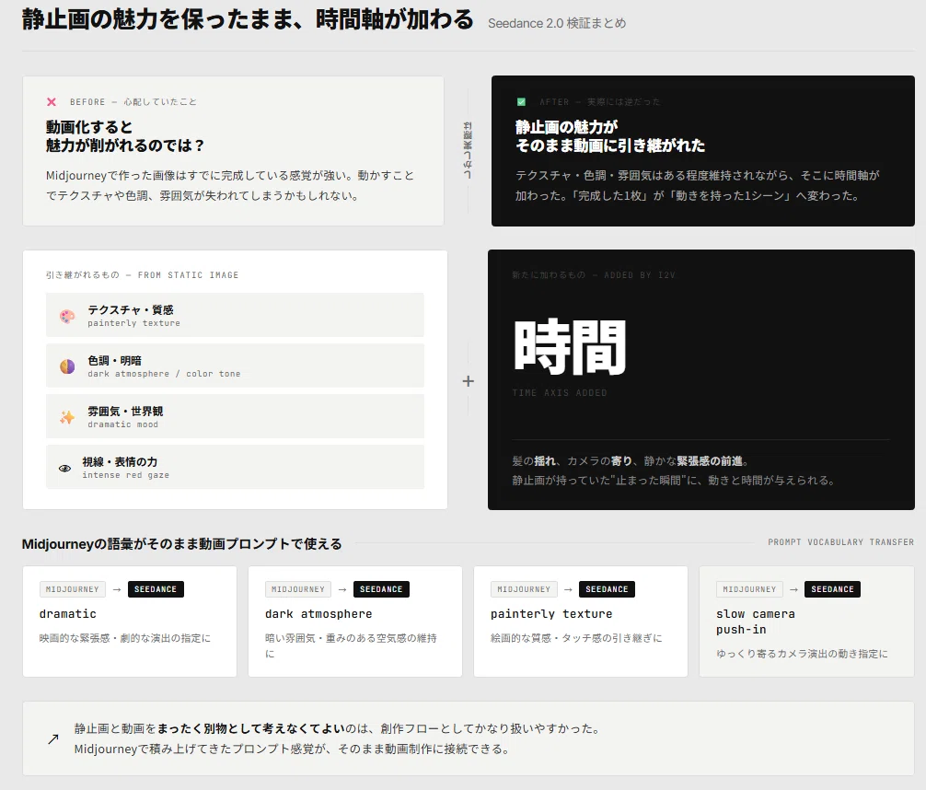Click the AFTER label in the dark card
This screenshot has height=790, width=926.
pos(600,101)
